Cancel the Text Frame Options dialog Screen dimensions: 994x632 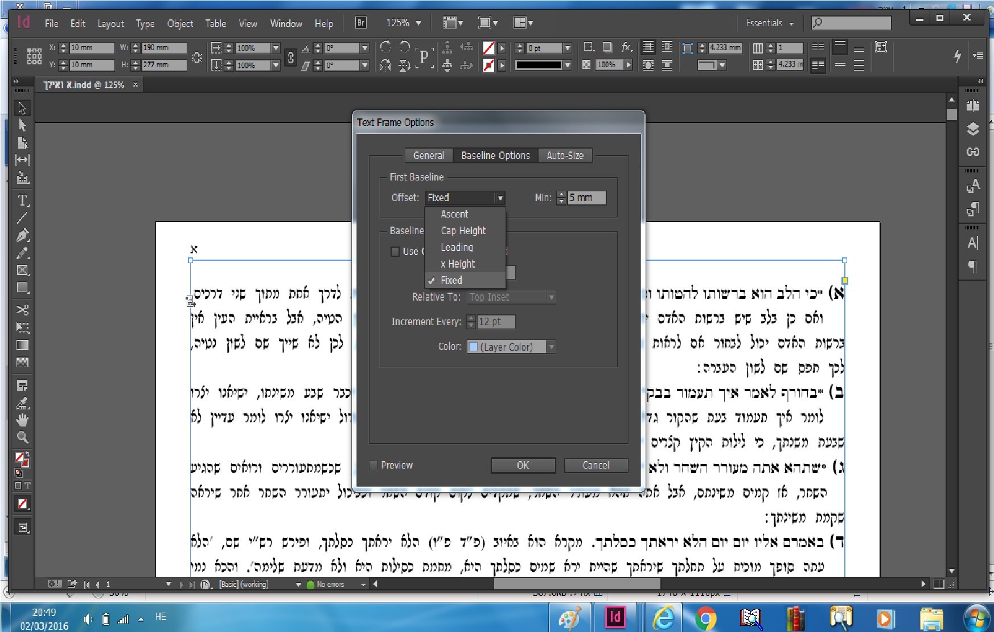click(596, 465)
